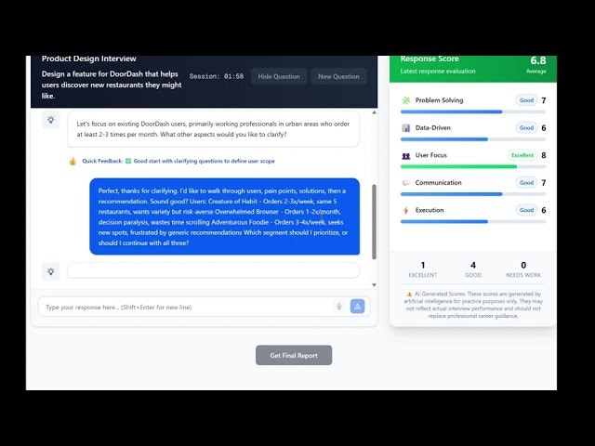The height and width of the screenshot is (446, 595).
Task: Click the Execution score progress bar
Action: tap(473, 221)
